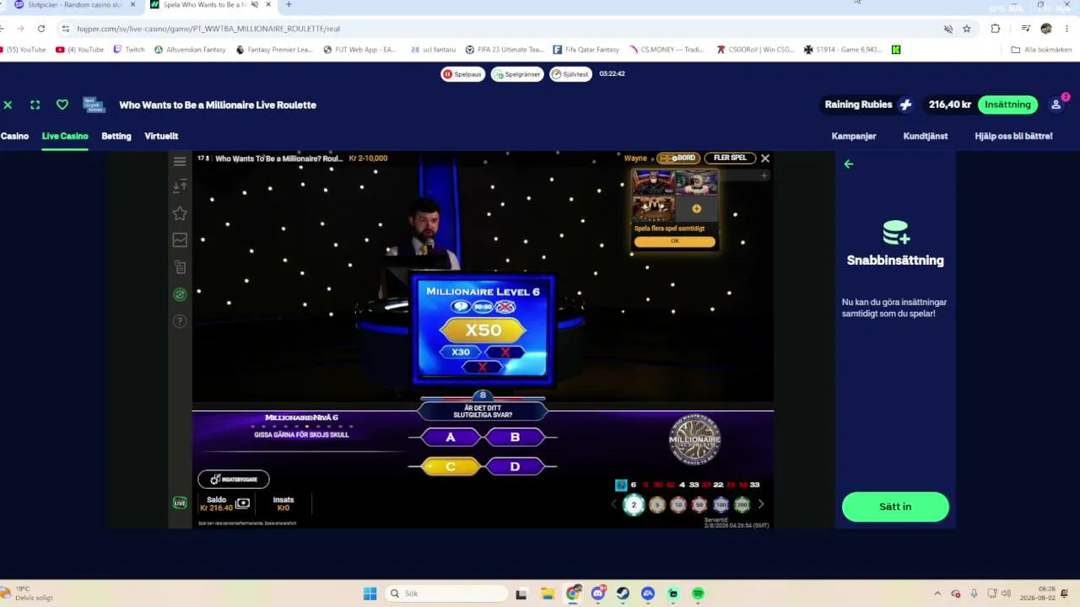Open Kampanjer in the top navigation
This screenshot has height=607, width=1080.
click(x=854, y=136)
